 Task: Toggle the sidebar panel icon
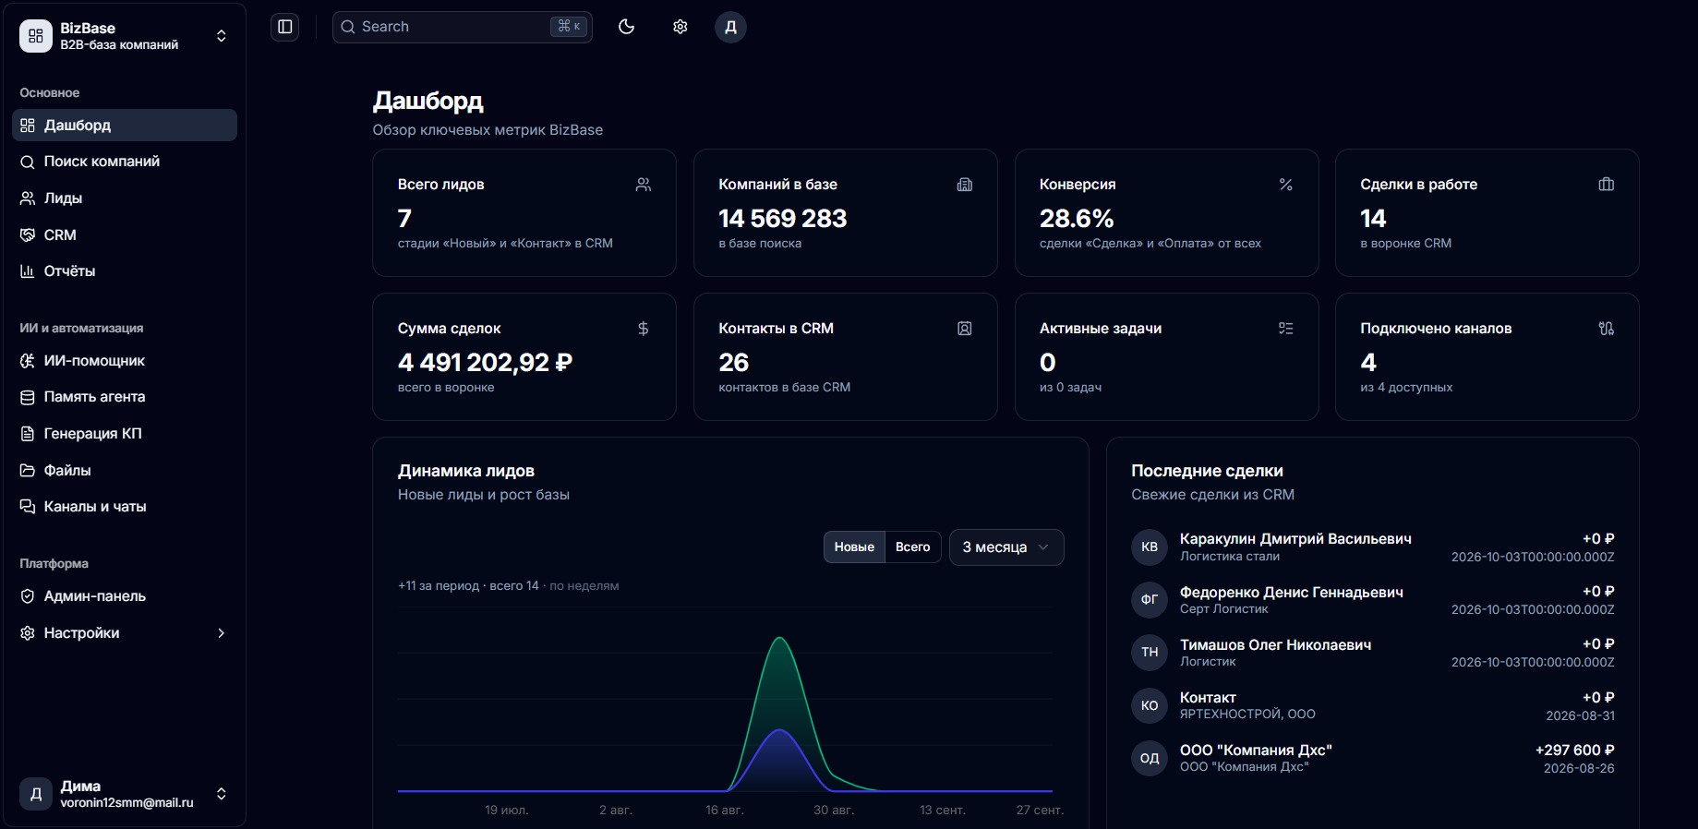(284, 27)
